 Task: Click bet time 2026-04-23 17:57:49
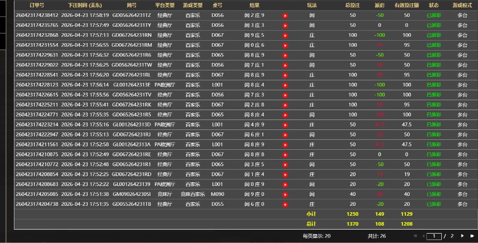click(85, 25)
